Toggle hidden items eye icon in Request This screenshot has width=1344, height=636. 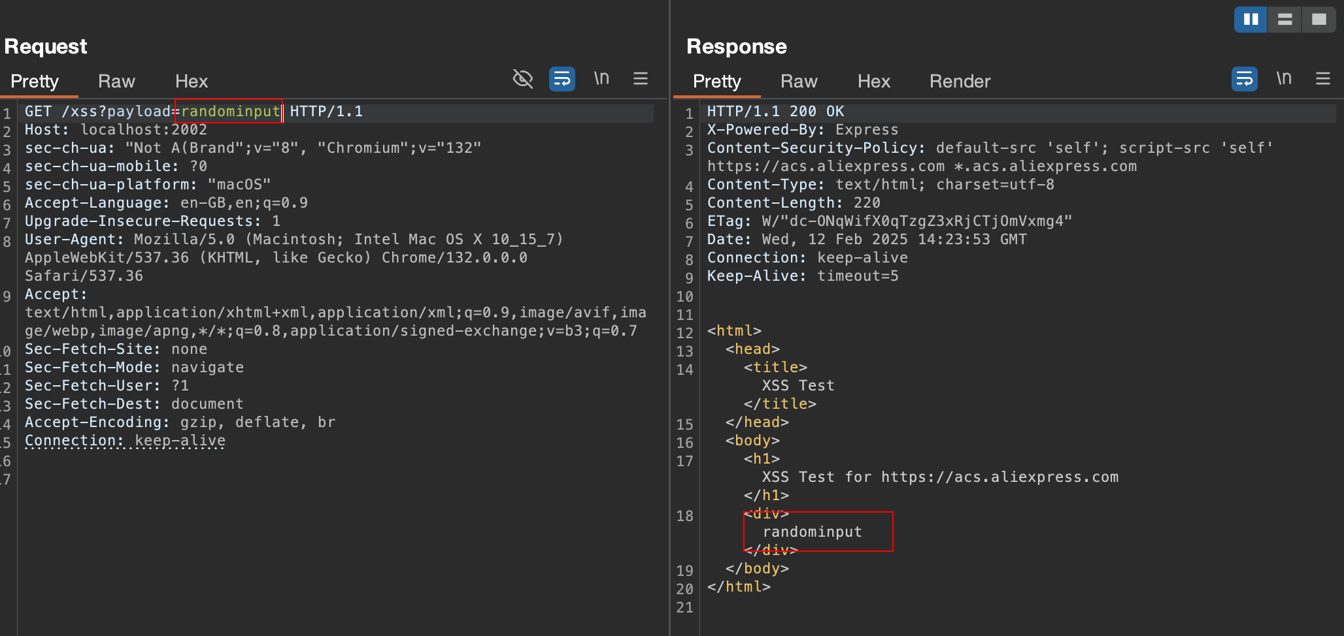[522, 79]
